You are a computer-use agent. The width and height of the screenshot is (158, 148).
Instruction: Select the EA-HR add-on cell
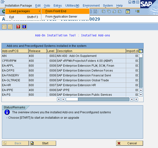pos(15,85)
